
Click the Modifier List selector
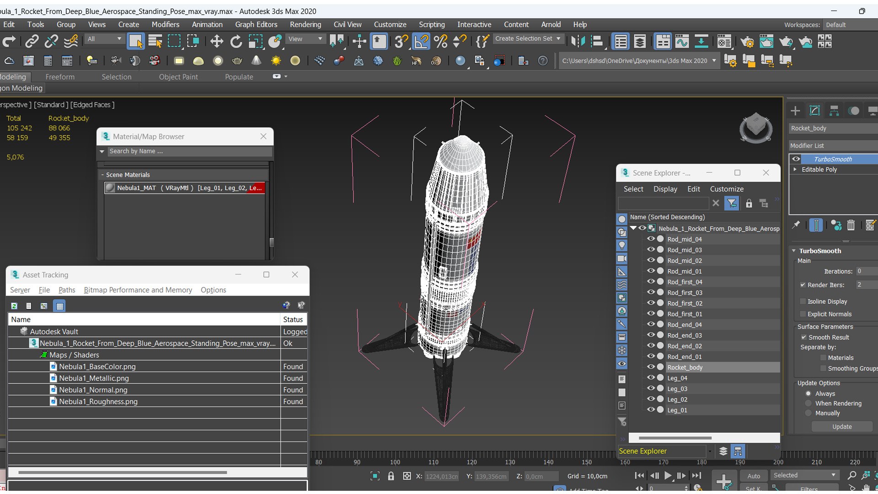833,145
